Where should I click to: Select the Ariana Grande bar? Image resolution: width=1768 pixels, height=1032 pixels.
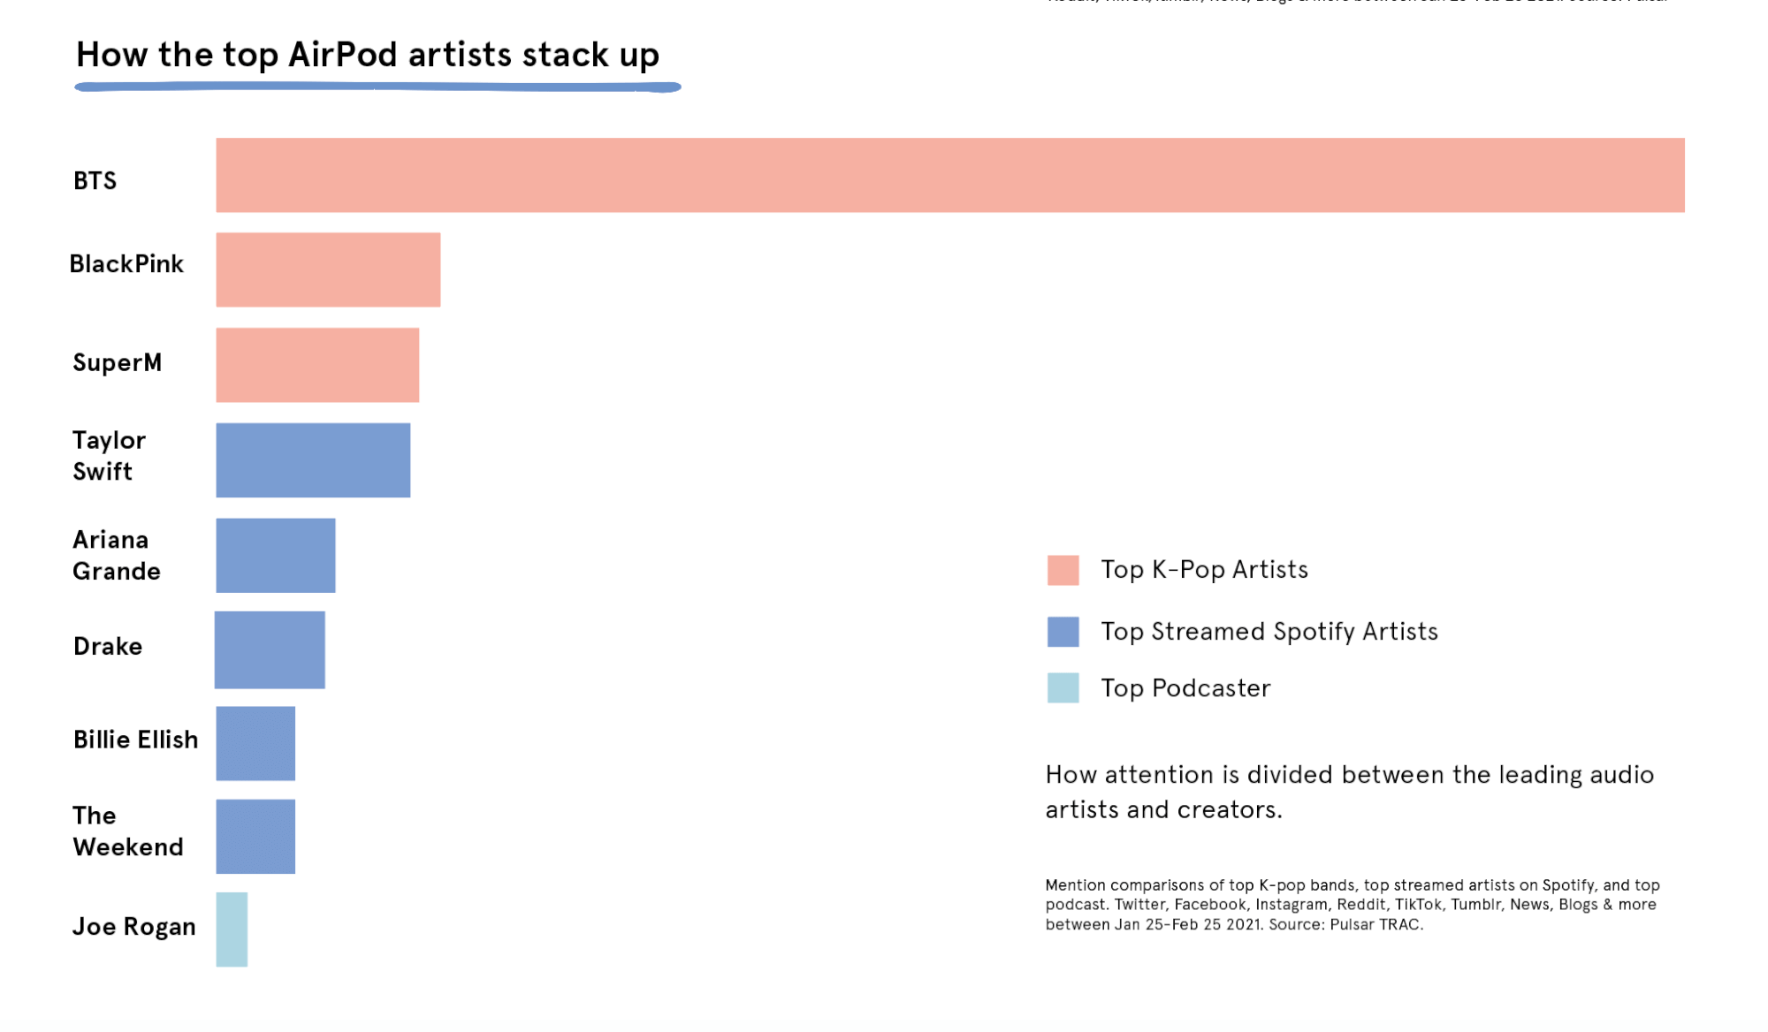(x=276, y=555)
